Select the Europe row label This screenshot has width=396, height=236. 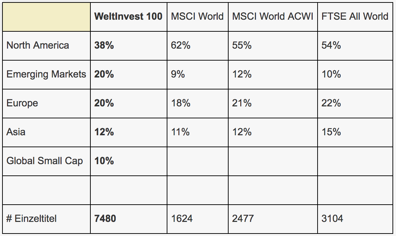23,103
